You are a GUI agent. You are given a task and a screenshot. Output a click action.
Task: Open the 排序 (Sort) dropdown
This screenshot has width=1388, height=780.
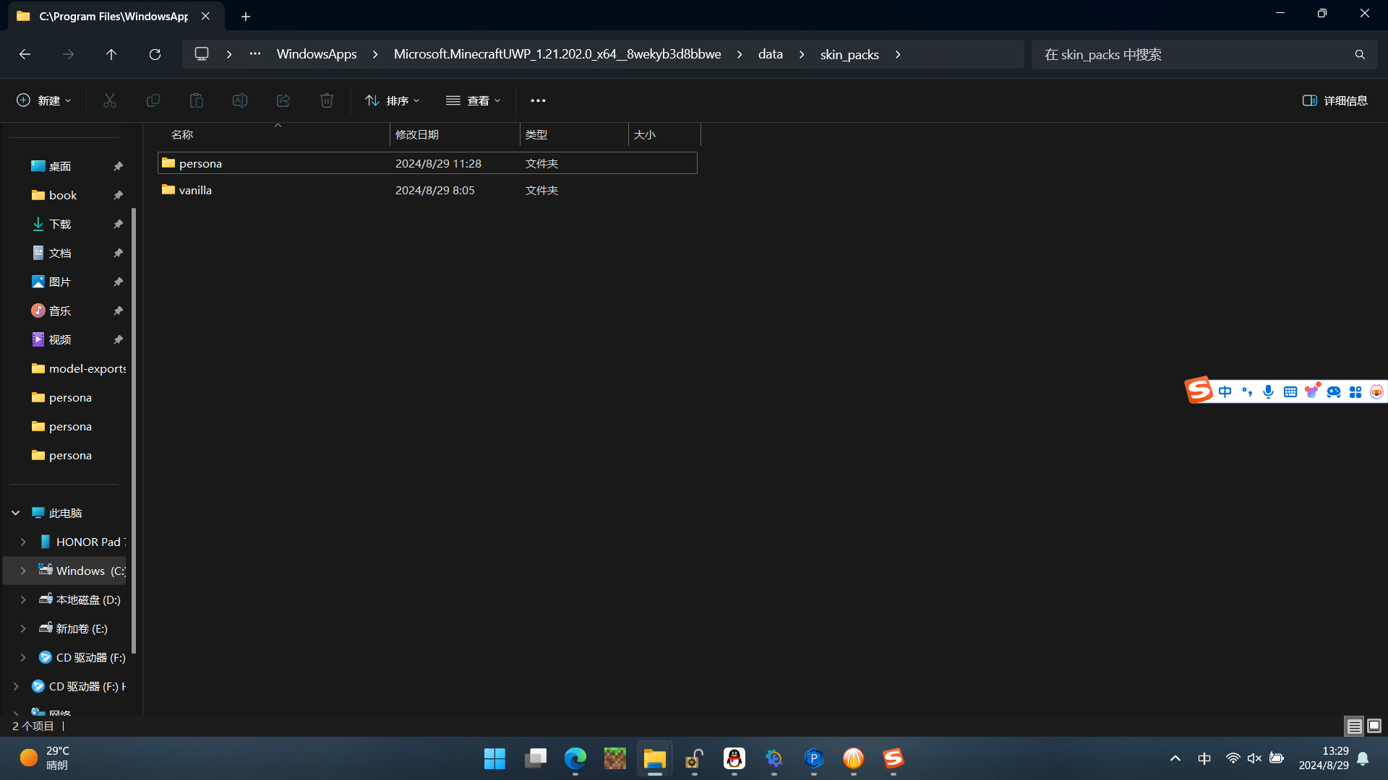tap(393, 100)
